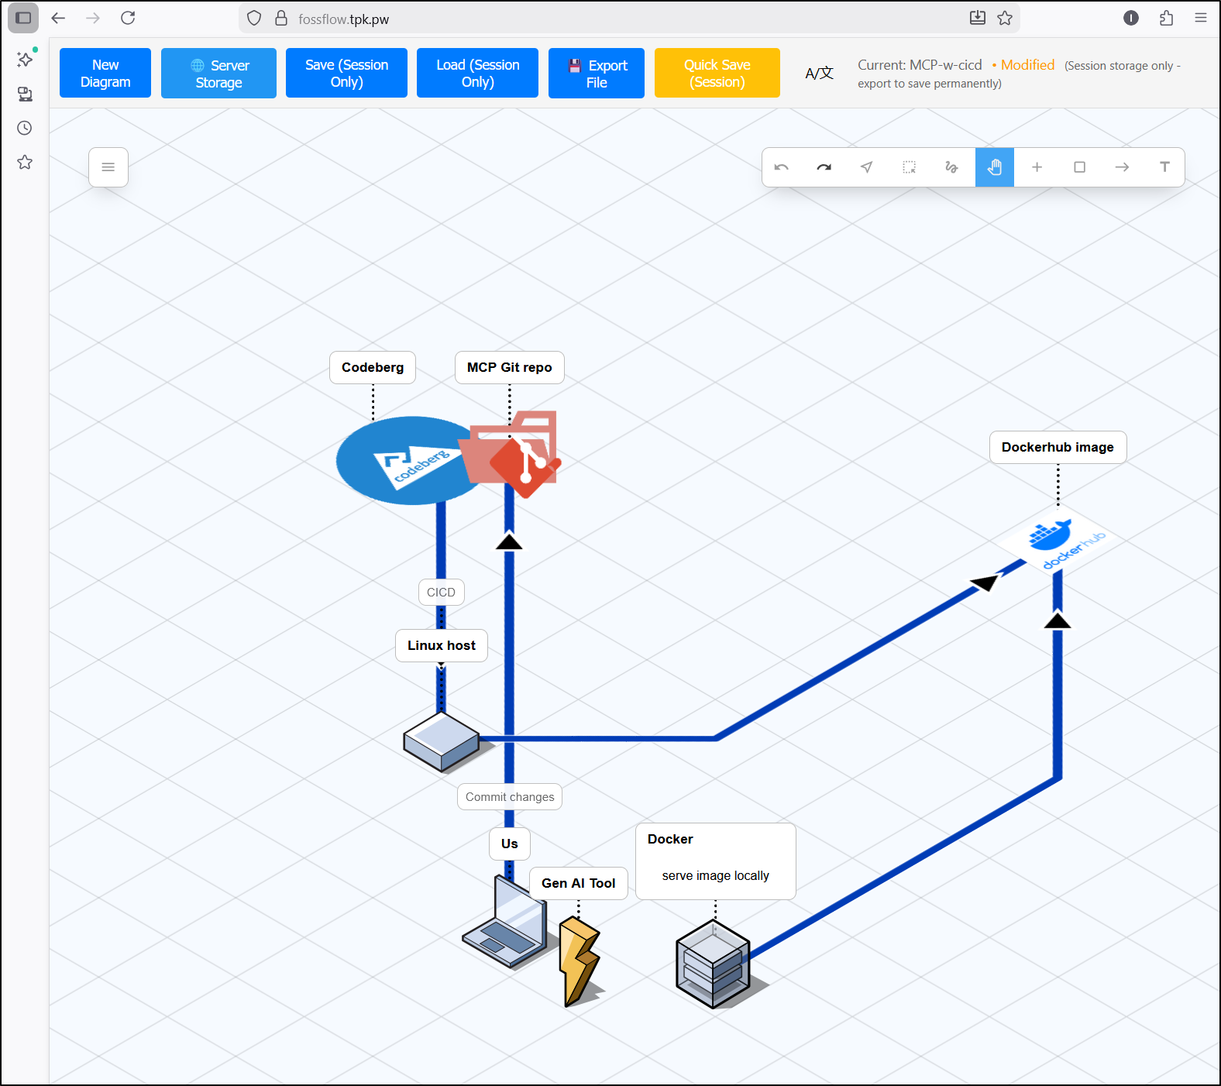
Task: Click the undo arrow in the toolbar
Action: [x=782, y=167]
